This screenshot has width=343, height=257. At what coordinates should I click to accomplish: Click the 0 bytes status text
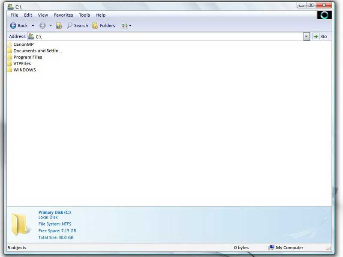point(241,248)
